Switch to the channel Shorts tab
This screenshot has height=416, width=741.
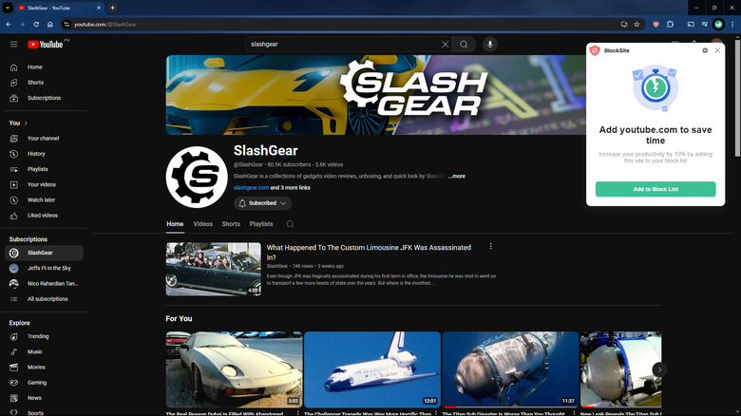pos(231,224)
